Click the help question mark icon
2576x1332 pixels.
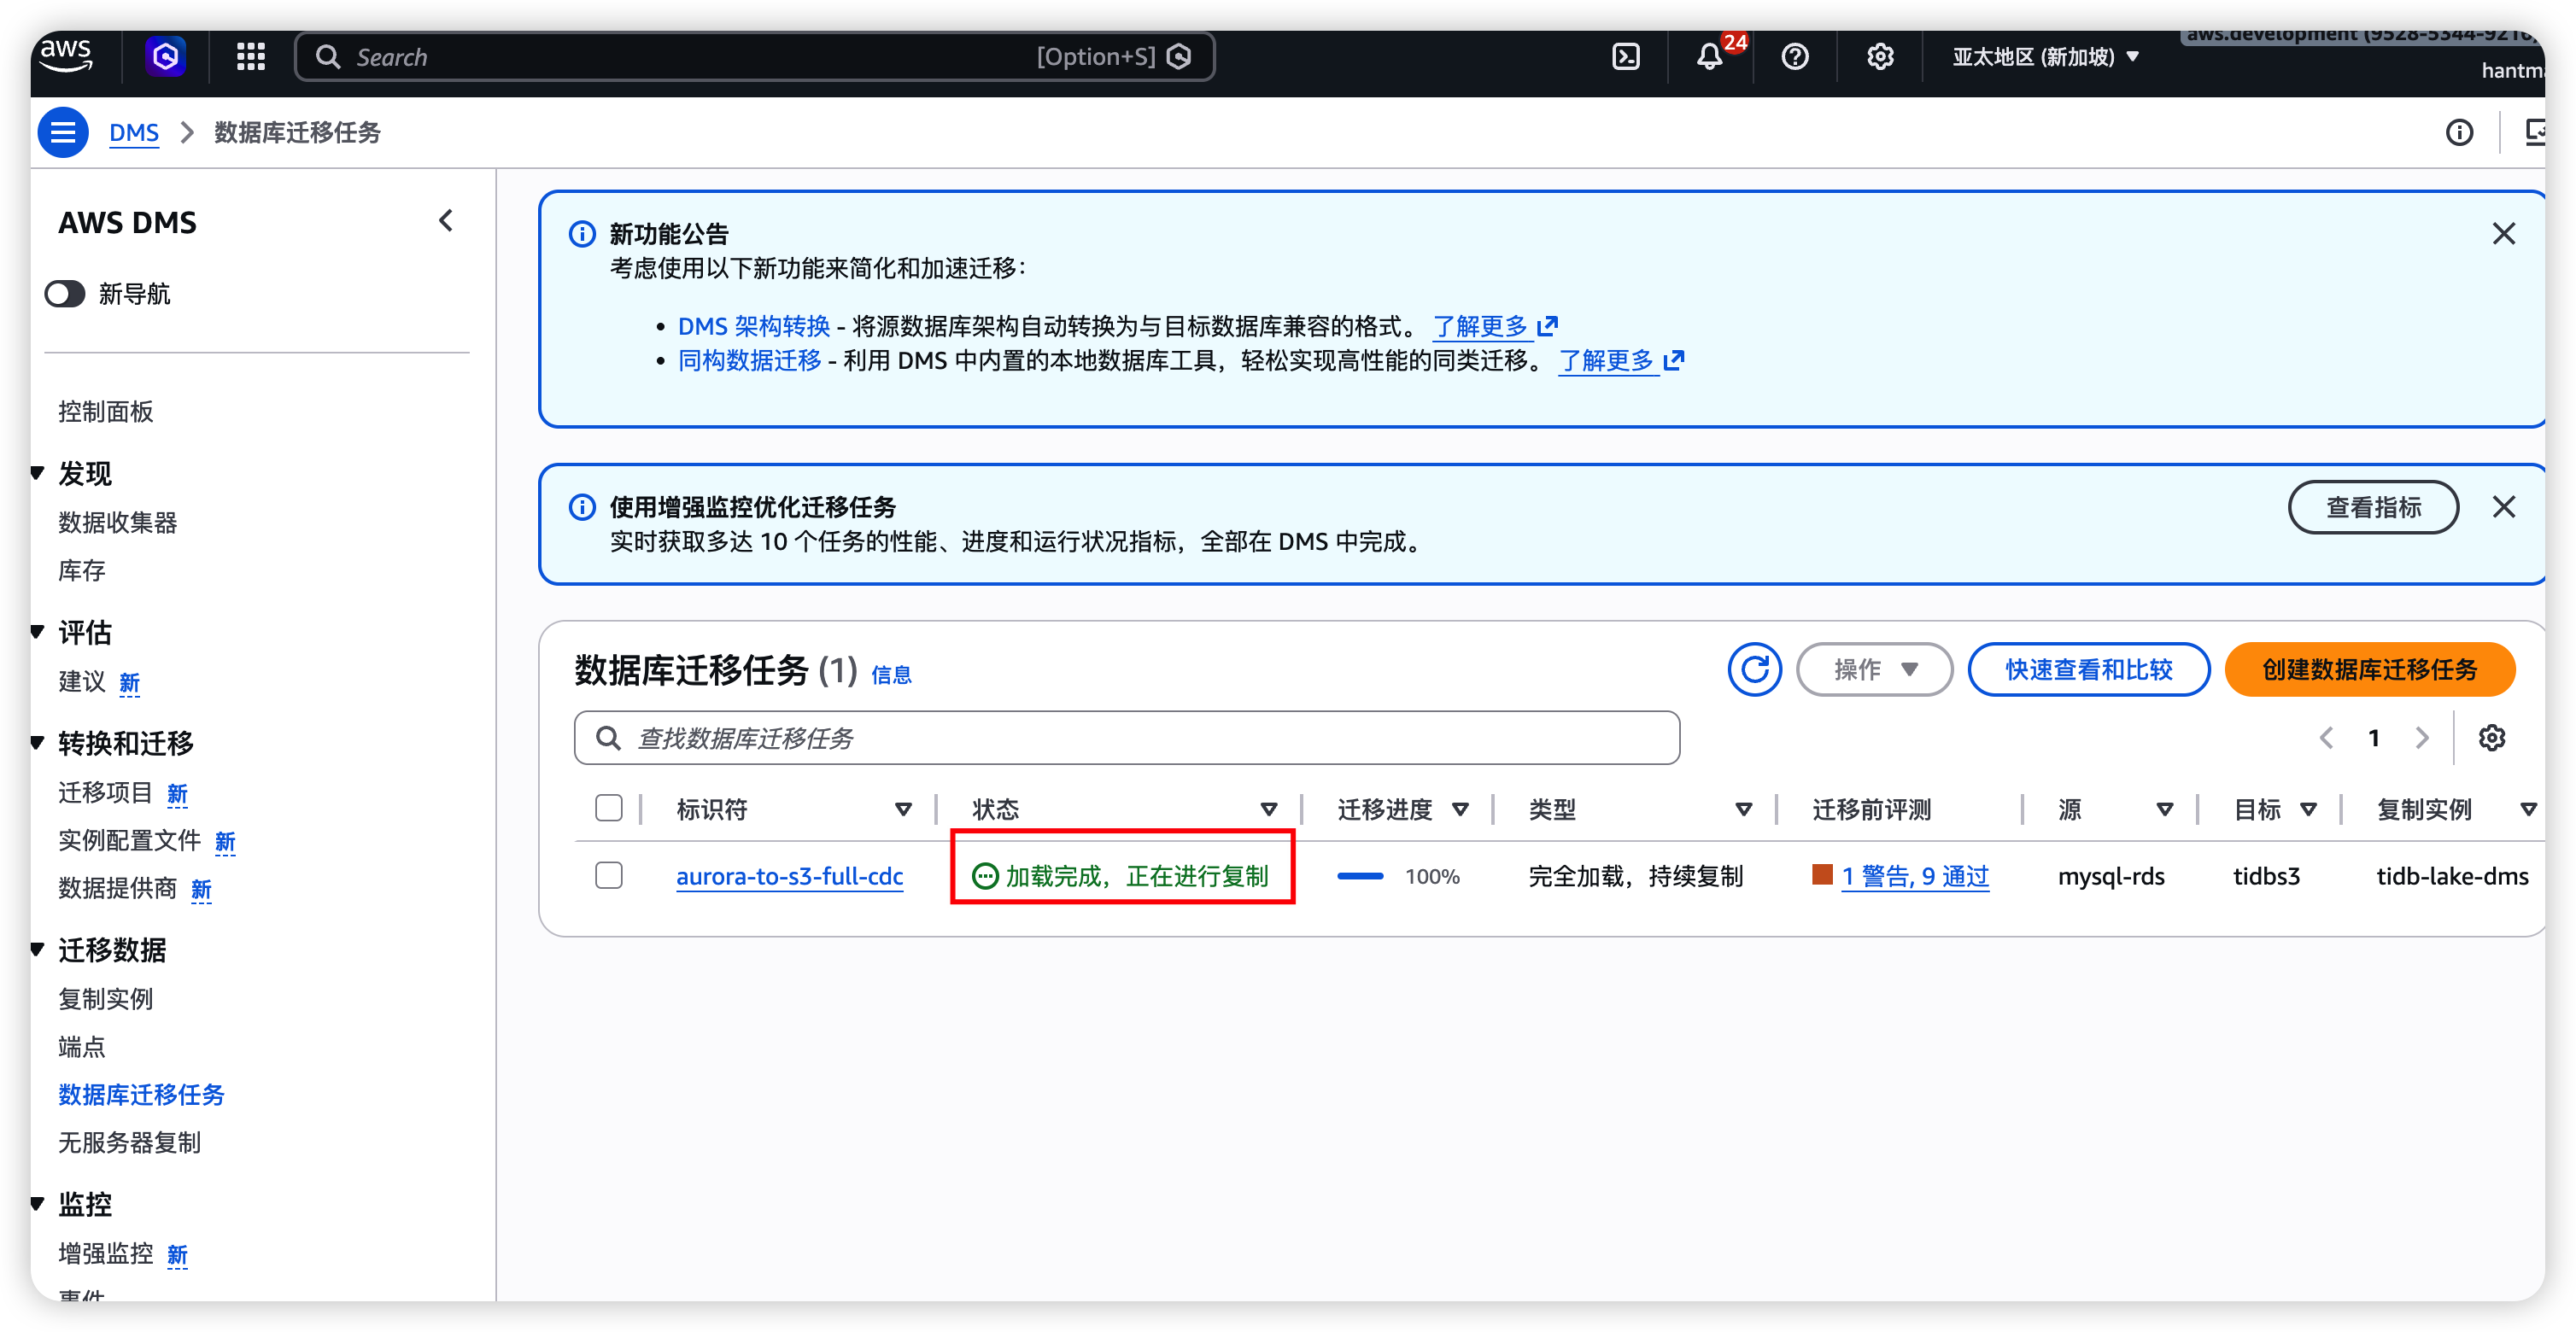[x=1795, y=57]
